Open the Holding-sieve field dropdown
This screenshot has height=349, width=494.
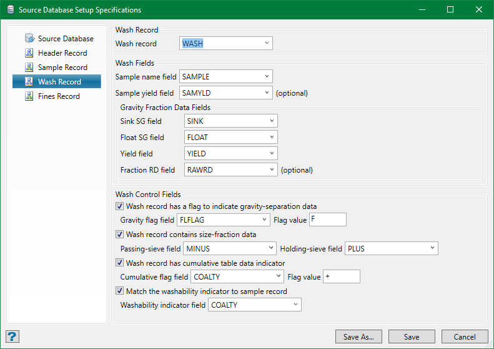click(x=432, y=249)
